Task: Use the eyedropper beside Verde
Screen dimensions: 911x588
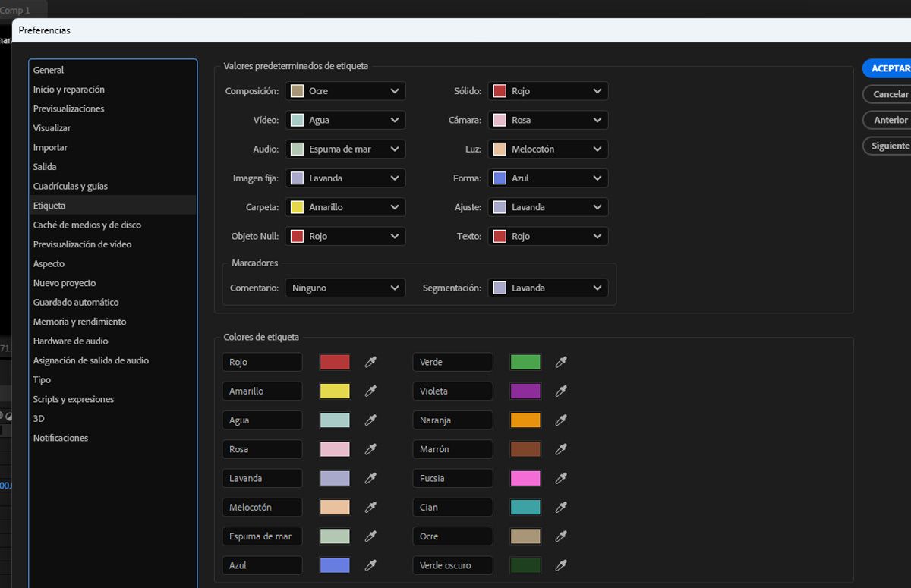Action: point(561,362)
